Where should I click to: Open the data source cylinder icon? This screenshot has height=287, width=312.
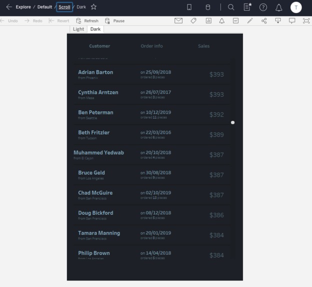[x=207, y=8]
